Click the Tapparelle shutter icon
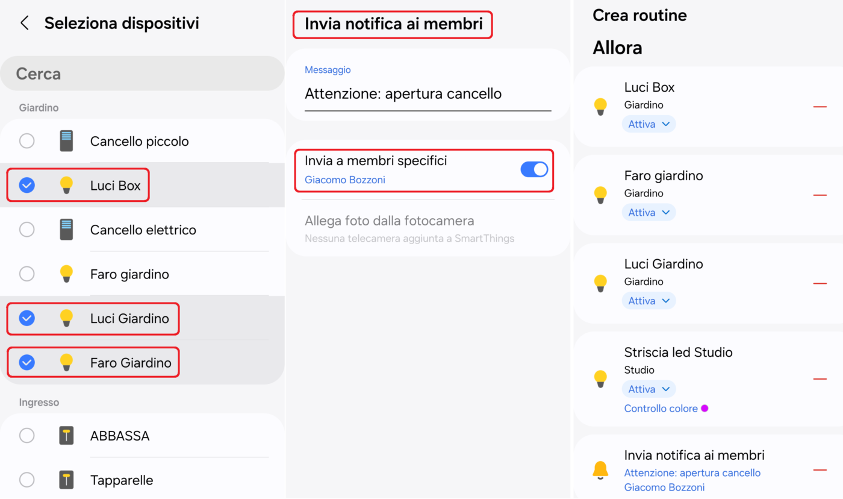Image resolution: width=843 pixels, height=499 pixels. [x=66, y=480]
